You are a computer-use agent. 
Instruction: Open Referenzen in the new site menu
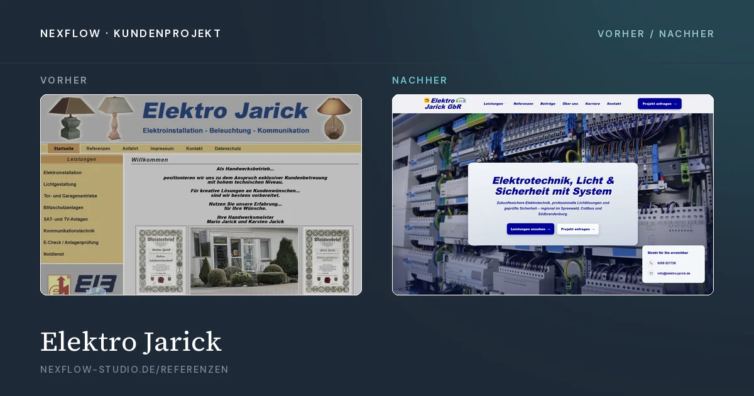tap(523, 103)
